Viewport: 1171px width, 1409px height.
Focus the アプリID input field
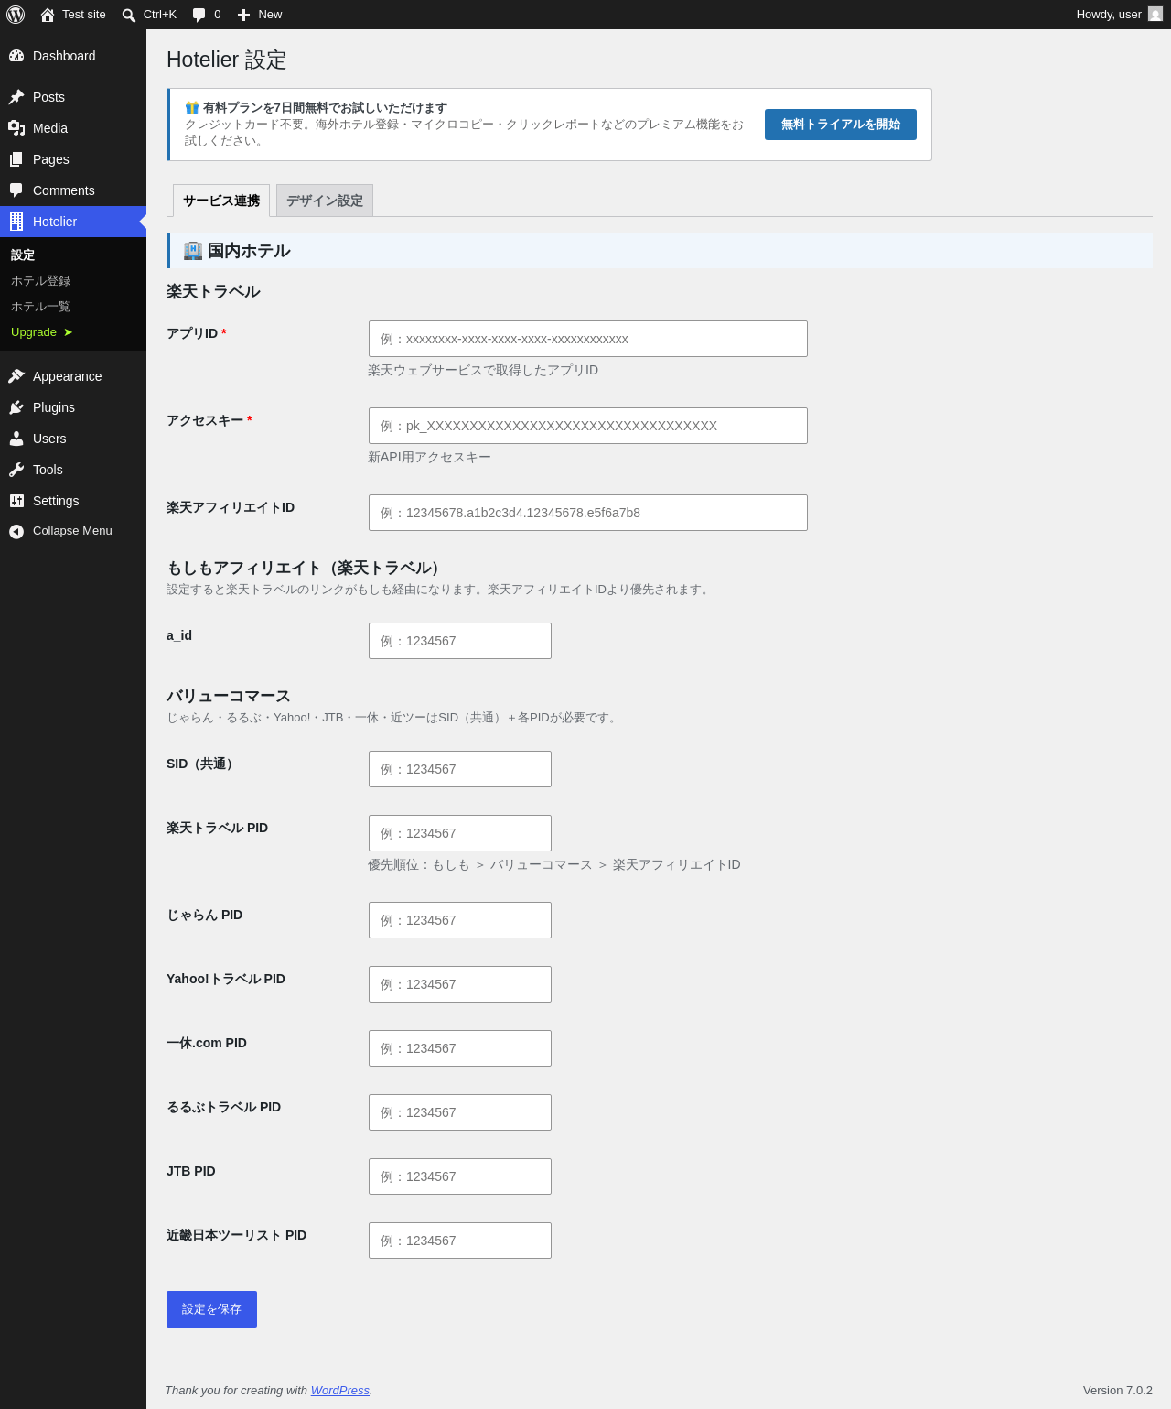tap(588, 339)
